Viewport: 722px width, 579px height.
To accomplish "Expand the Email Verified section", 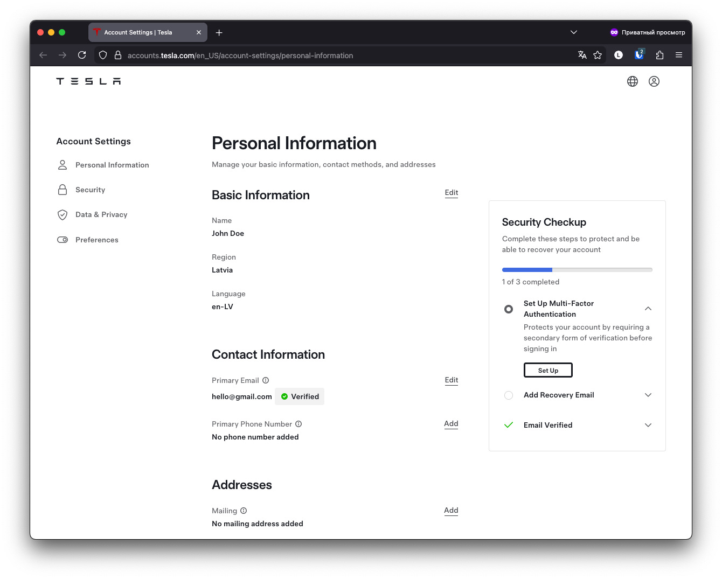I will (648, 425).
